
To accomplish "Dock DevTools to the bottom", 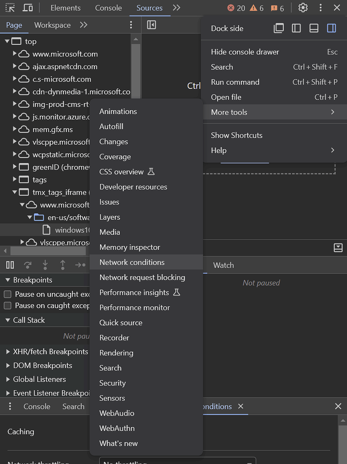I will (313, 27).
